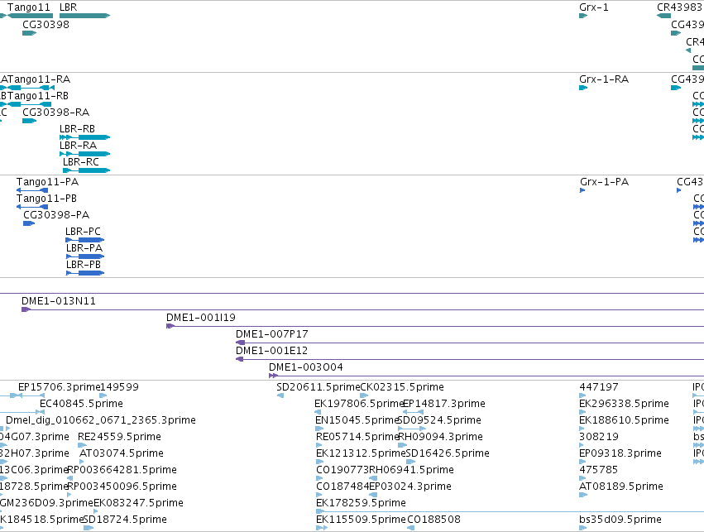
Task: Click feature 149599 label
Action: point(119,387)
